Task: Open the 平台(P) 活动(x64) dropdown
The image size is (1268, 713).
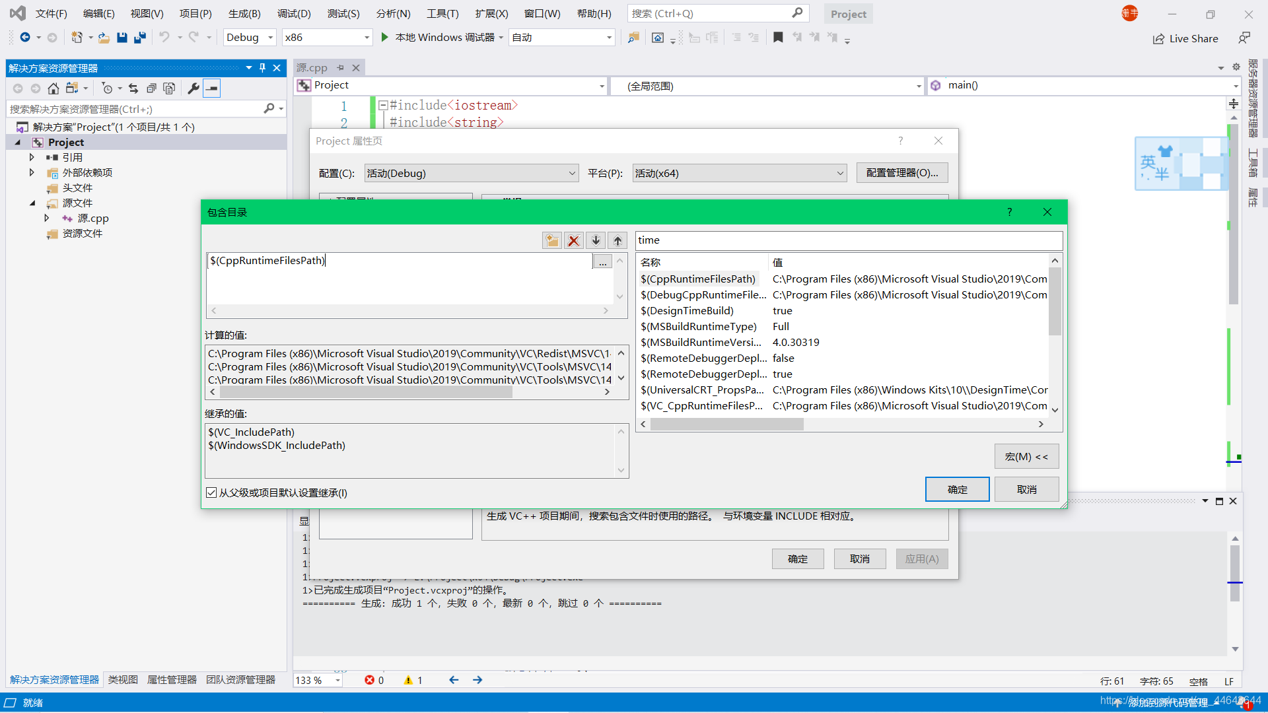Action: [739, 173]
